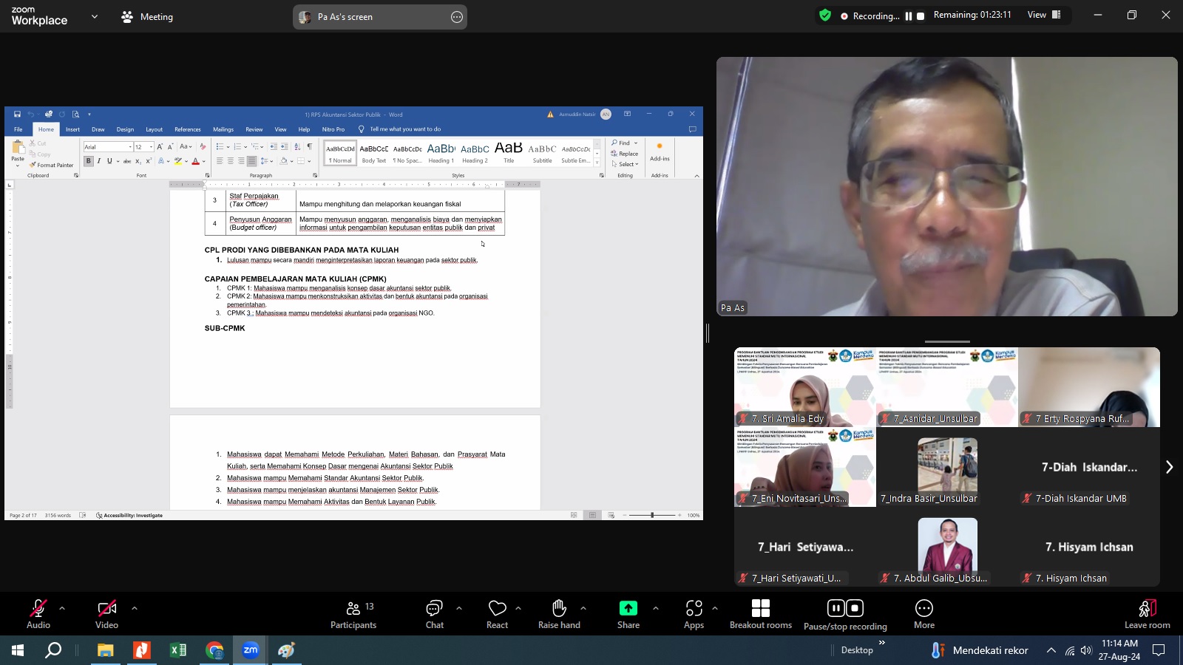
Task: Open the View layout dropdown
Action: pos(1044,15)
